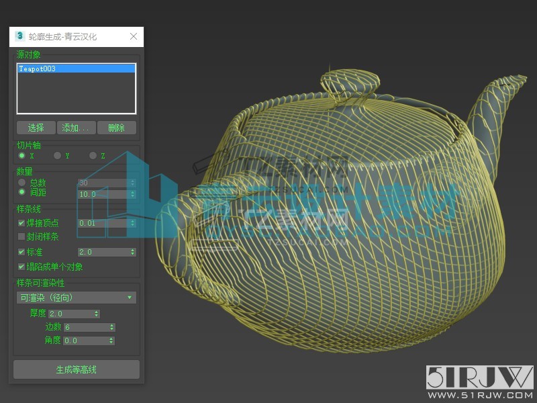This screenshot has width=537, height=403.
Task: Select Teapot003 in the source objects list
Action: coord(77,69)
